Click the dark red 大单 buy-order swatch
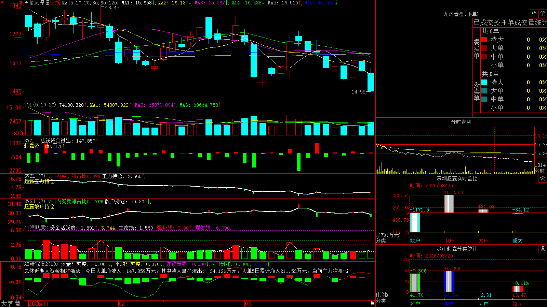This screenshot has width=547, height=307. [x=484, y=48]
